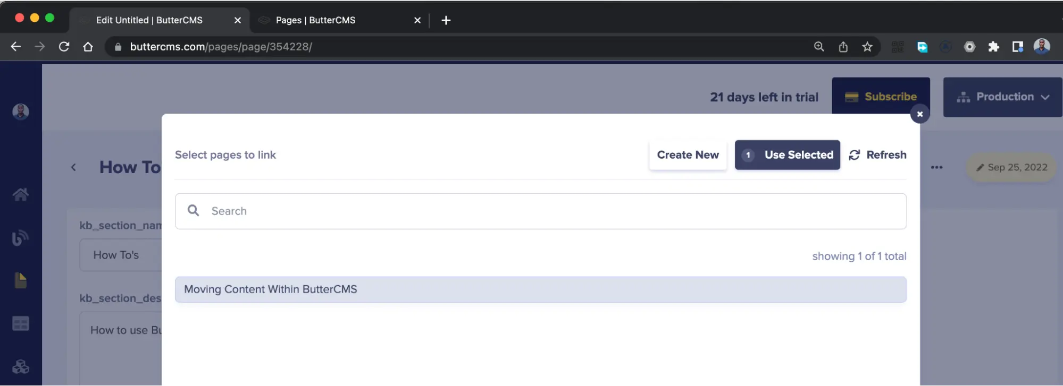Close the Edit Untitled ButterCMS tab

pos(238,20)
